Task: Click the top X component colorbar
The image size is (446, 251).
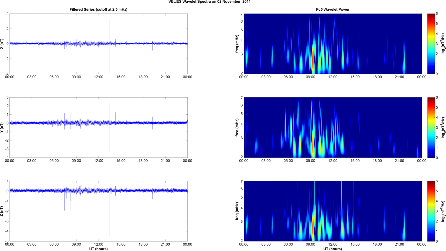Action: [431, 44]
